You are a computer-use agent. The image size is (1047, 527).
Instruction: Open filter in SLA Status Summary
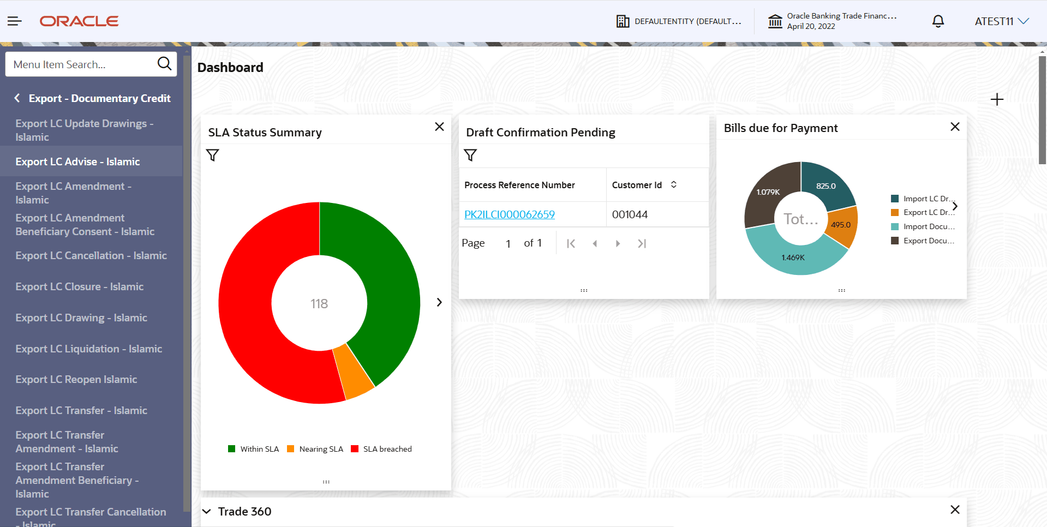point(213,155)
